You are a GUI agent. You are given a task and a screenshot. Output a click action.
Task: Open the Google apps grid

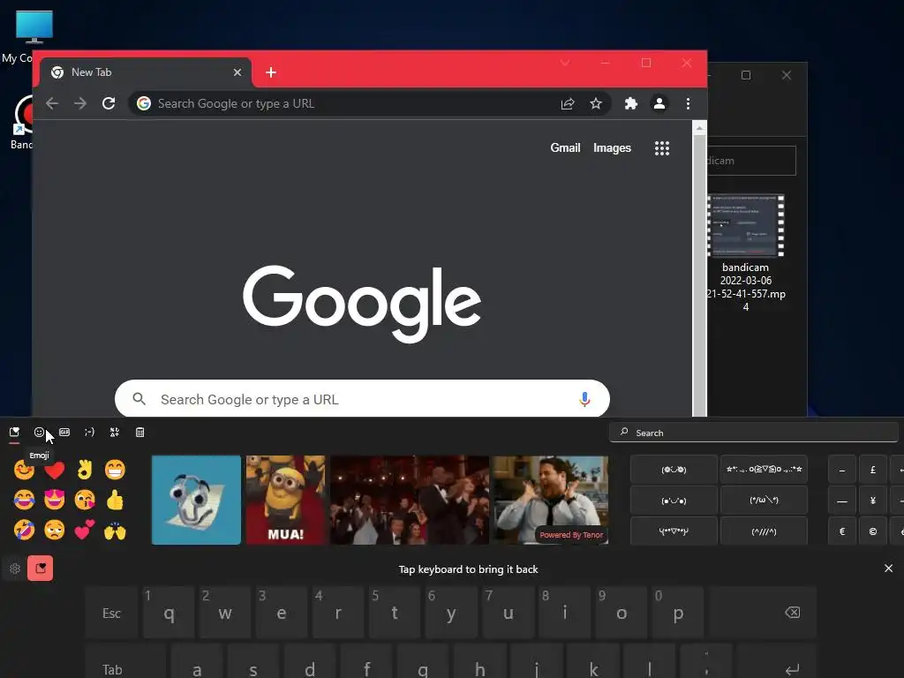coord(662,148)
